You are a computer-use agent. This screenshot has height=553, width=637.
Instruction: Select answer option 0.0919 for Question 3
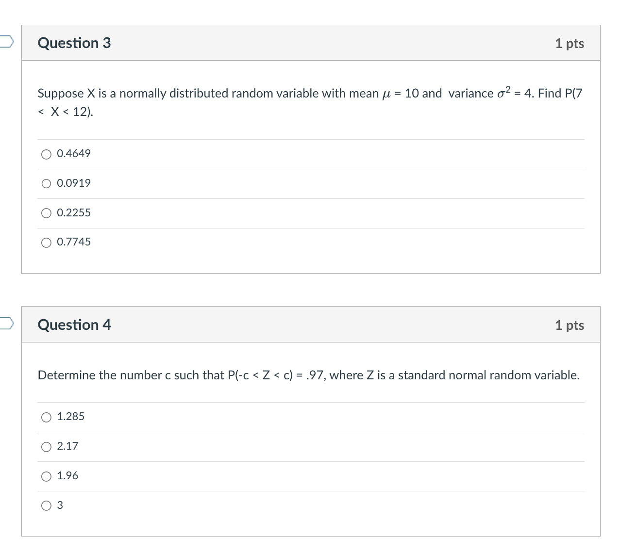click(x=46, y=183)
